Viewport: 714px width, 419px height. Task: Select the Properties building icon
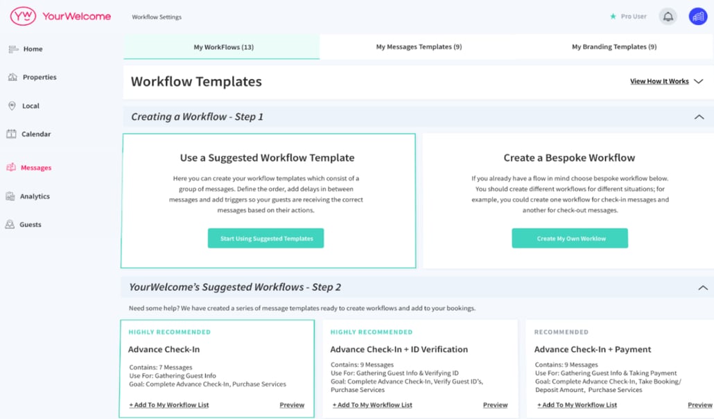click(12, 78)
